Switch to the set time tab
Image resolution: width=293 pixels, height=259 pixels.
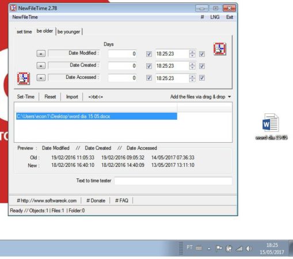(24, 32)
